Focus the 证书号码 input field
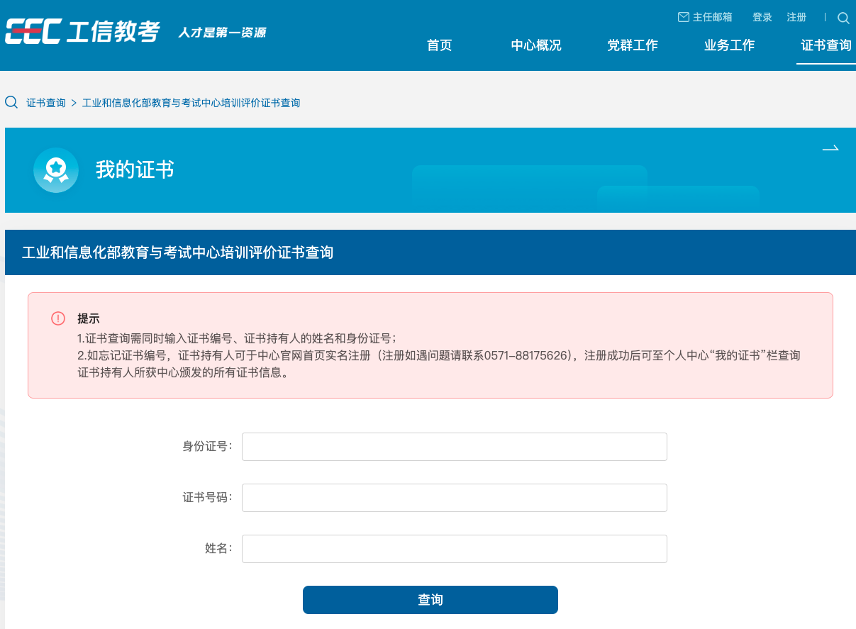856x629 pixels. pyautogui.click(x=455, y=498)
